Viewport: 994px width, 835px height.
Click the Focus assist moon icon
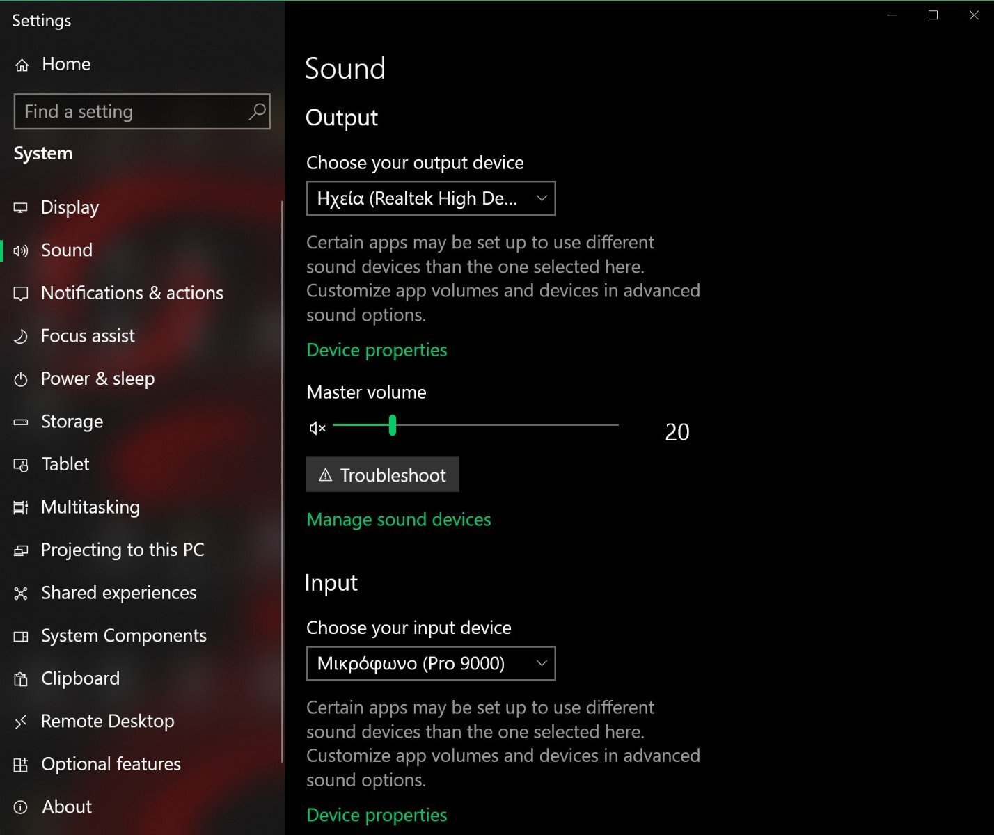click(21, 337)
